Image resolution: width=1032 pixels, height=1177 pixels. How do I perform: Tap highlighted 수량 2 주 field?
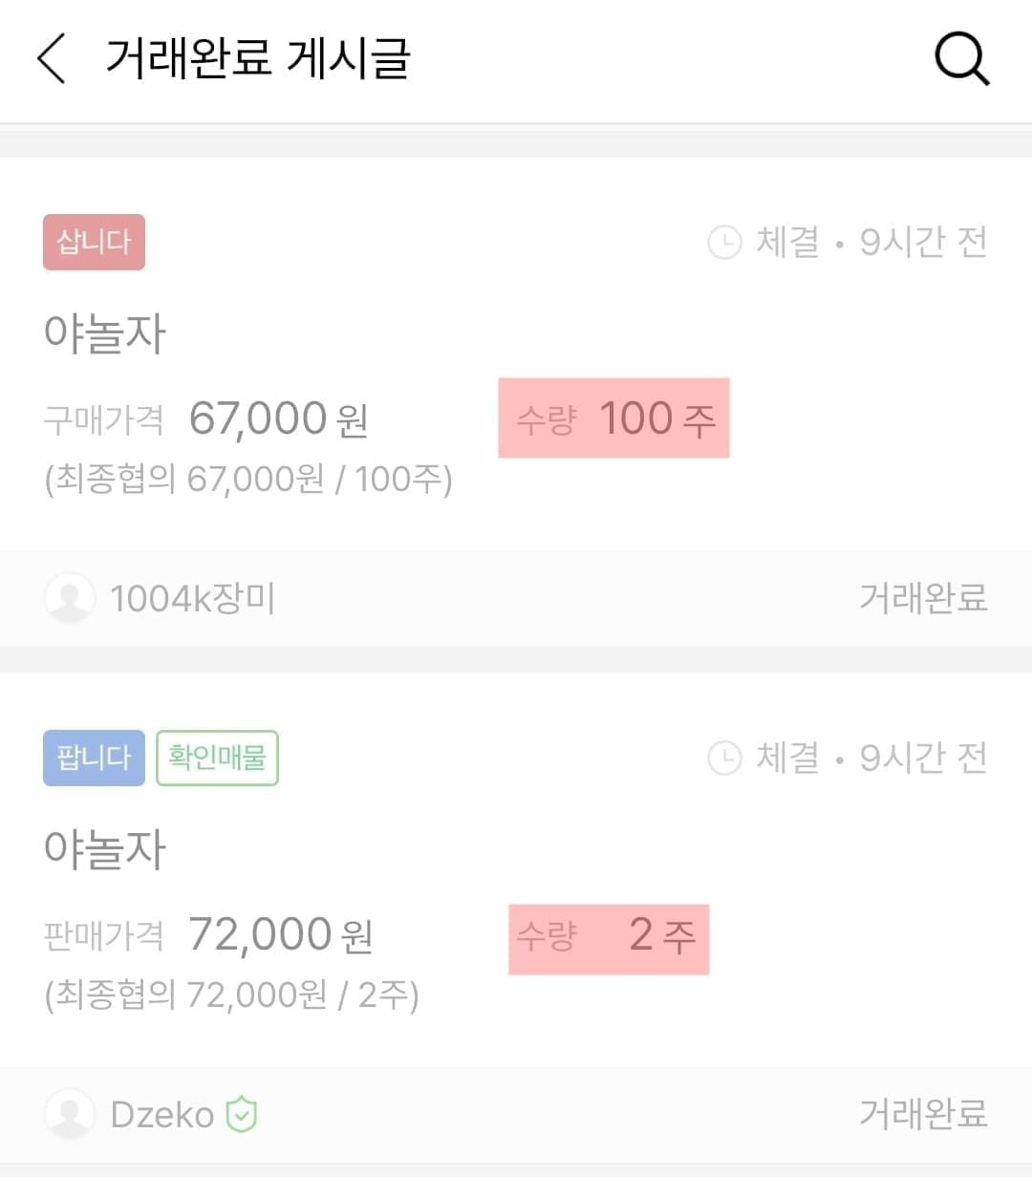(x=609, y=938)
